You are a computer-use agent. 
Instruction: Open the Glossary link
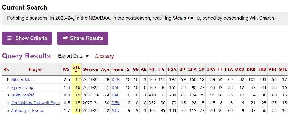104,56
